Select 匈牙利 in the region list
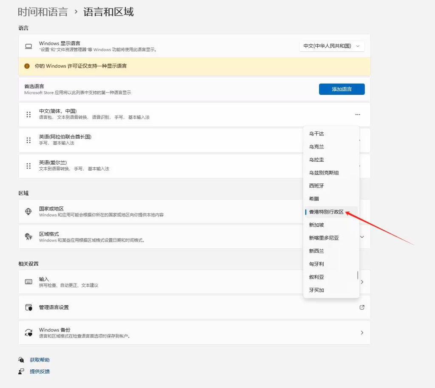 click(x=331, y=264)
